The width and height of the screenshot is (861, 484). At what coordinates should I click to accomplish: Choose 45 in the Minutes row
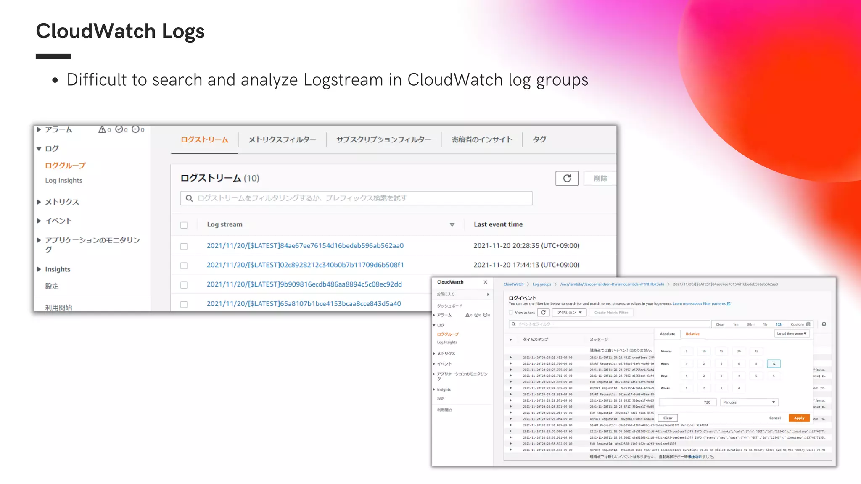[x=756, y=351]
